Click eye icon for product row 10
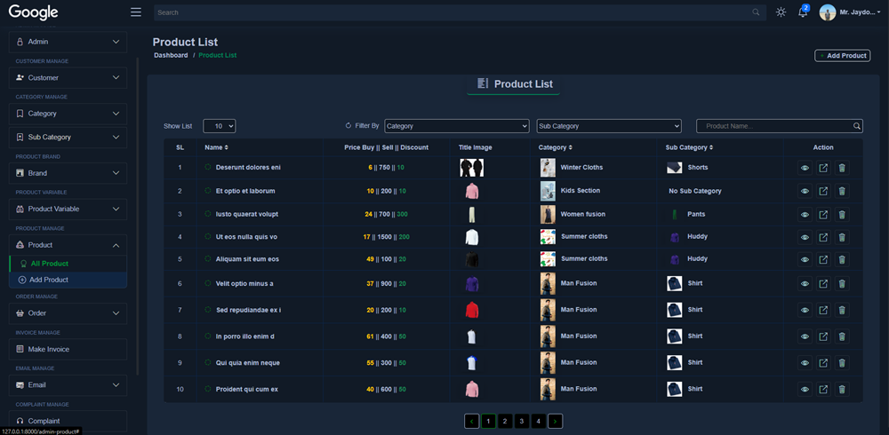The width and height of the screenshot is (889, 435). (805, 390)
